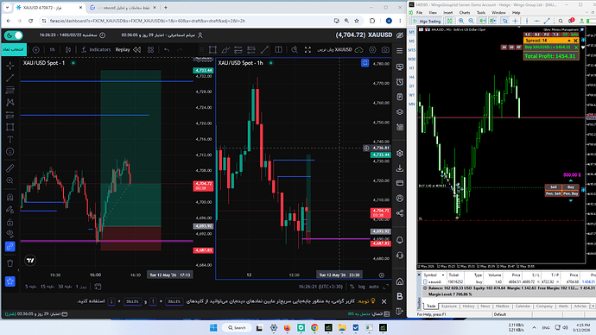Zoom out MetaTrader chart

click(472, 22)
